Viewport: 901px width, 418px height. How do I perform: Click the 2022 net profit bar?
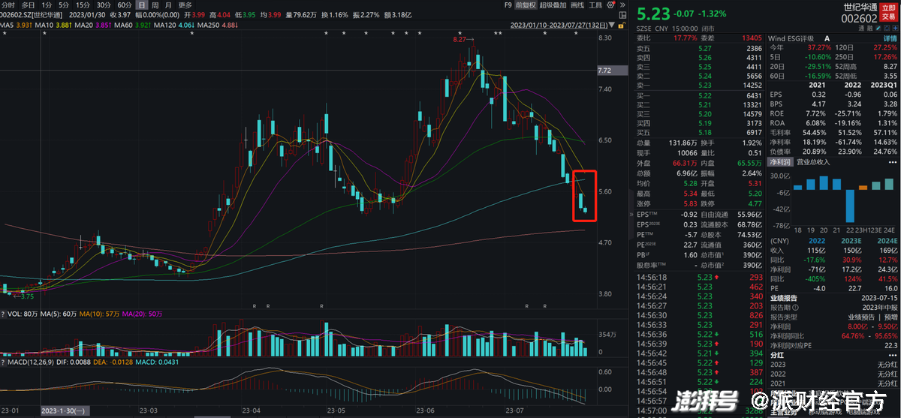(850, 205)
